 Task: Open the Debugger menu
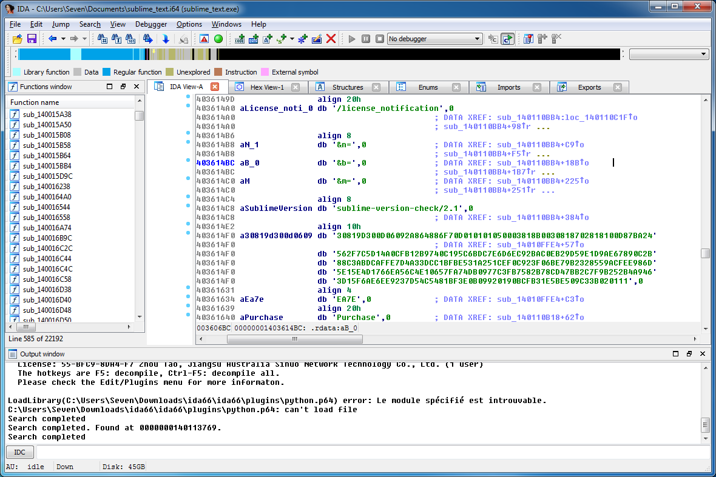(x=151, y=24)
